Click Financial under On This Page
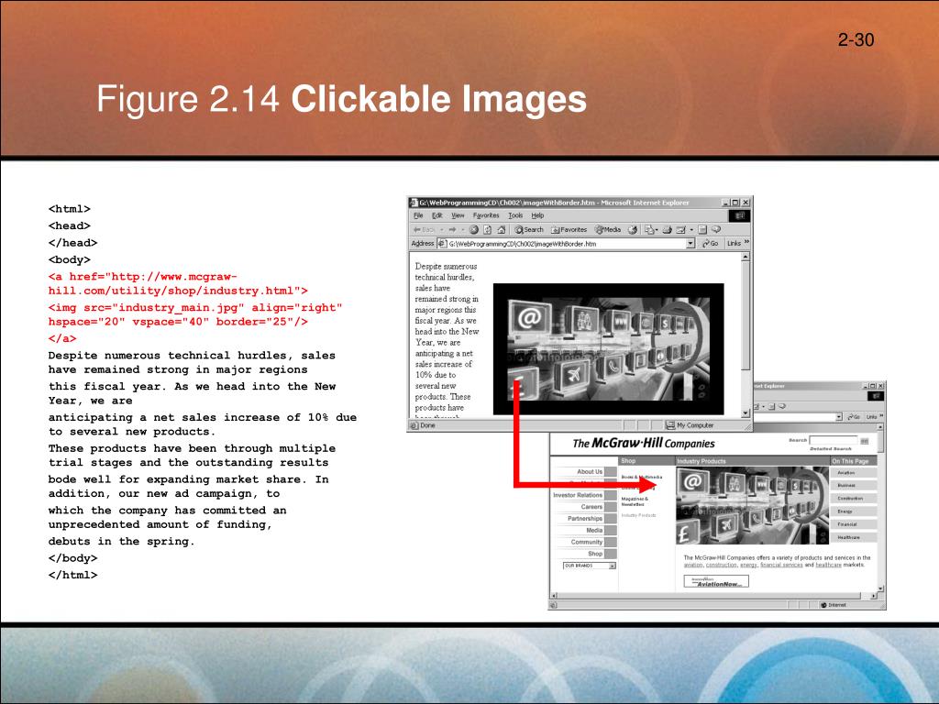The image size is (939, 704). (854, 524)
